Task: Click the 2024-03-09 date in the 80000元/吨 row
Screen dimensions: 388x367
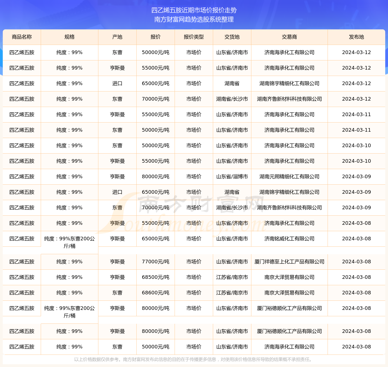Action: click(357, 177)
